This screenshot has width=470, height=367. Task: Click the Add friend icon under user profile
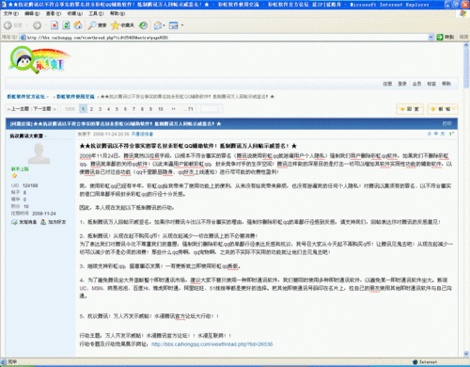pyautogui.click(x=43, y=222)
